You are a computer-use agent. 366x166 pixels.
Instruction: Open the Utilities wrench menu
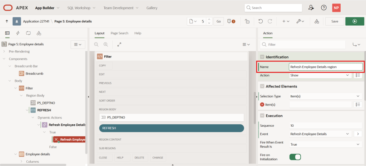(300, 21)
